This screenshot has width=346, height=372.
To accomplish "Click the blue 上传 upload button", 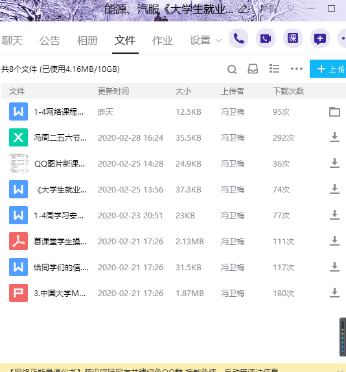I will (x=328, y=69).
